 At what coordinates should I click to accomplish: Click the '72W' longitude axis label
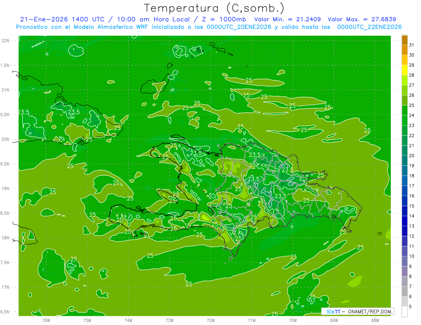[x=210, y=320]
